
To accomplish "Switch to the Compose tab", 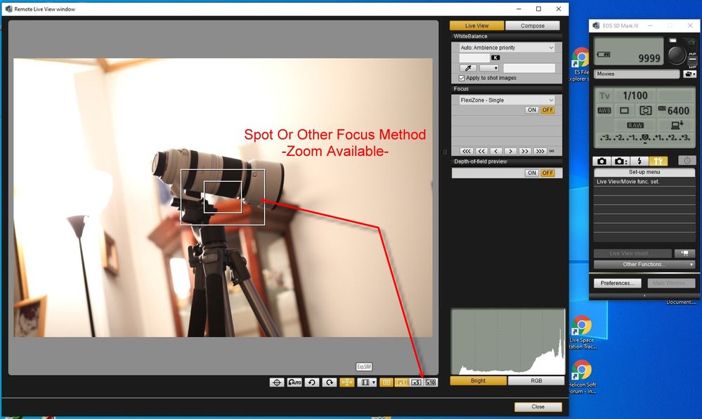I will pyautogui.click(x=533, y=26).
